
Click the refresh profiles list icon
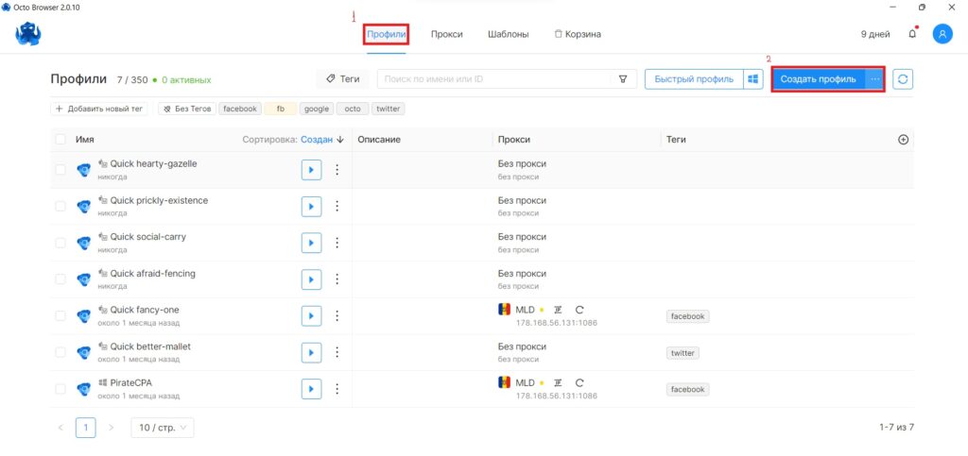(x=903, y=79)
